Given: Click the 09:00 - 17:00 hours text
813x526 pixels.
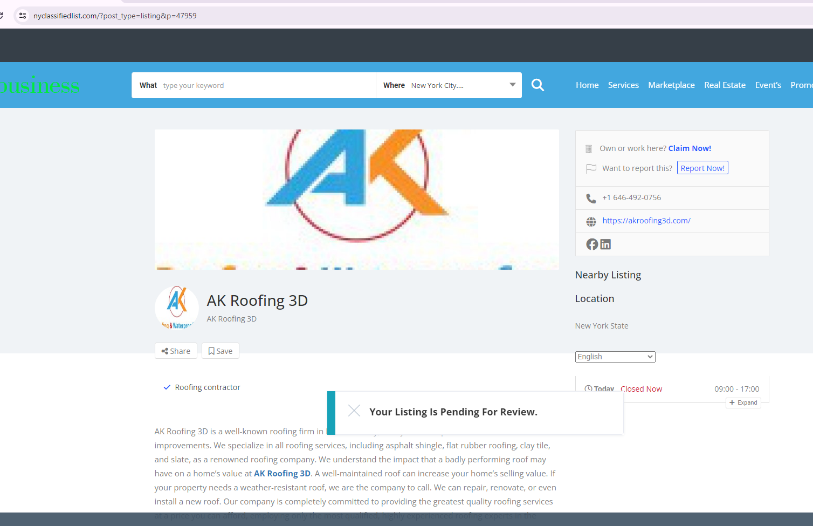Looking at the screenshot, I should point(736,389).
